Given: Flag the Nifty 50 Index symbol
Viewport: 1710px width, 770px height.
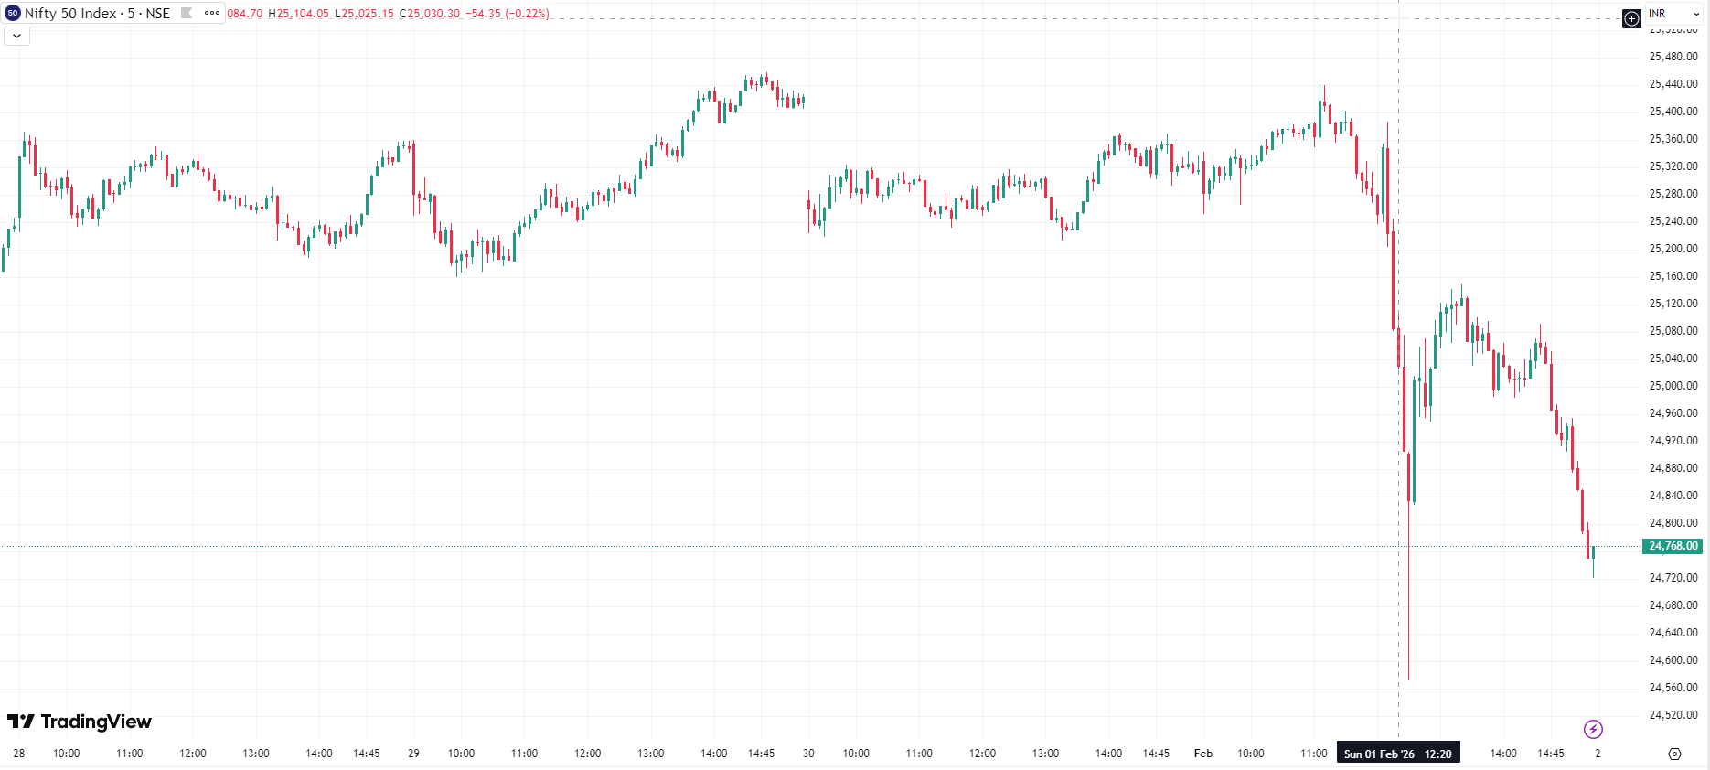Looking at the screenshot, I should [x=187, y=13].
